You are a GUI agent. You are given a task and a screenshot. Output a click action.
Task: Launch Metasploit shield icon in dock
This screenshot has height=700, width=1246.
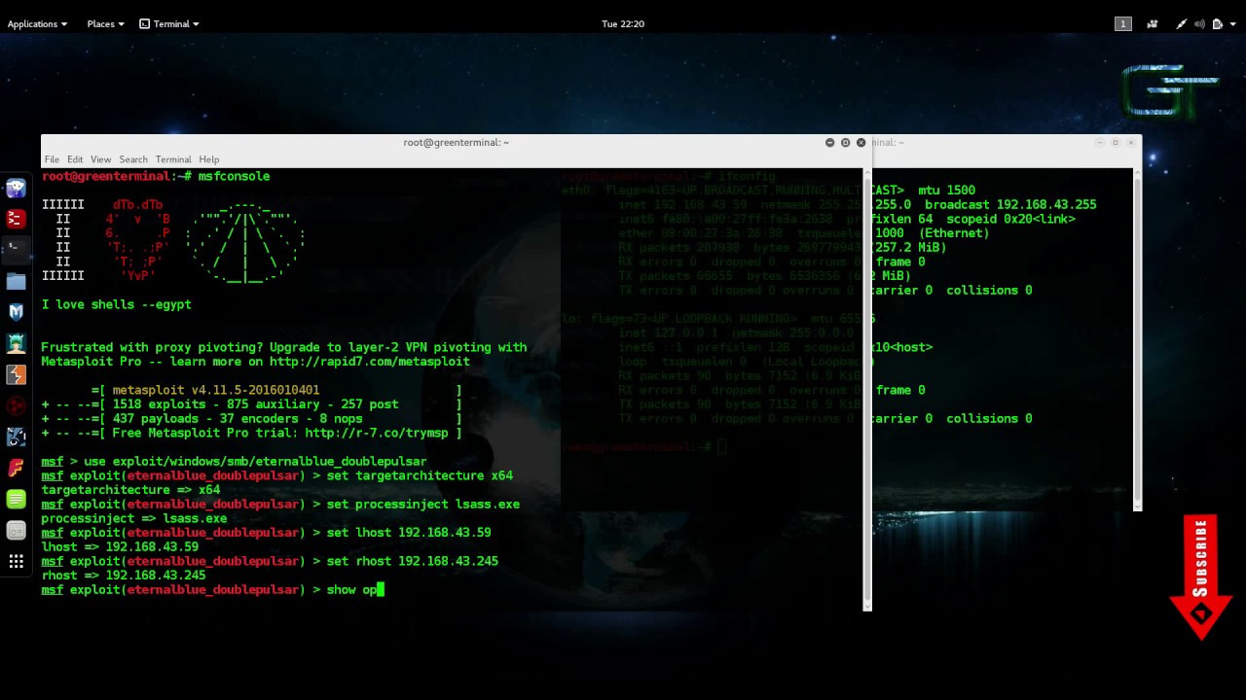pos(16,312)
